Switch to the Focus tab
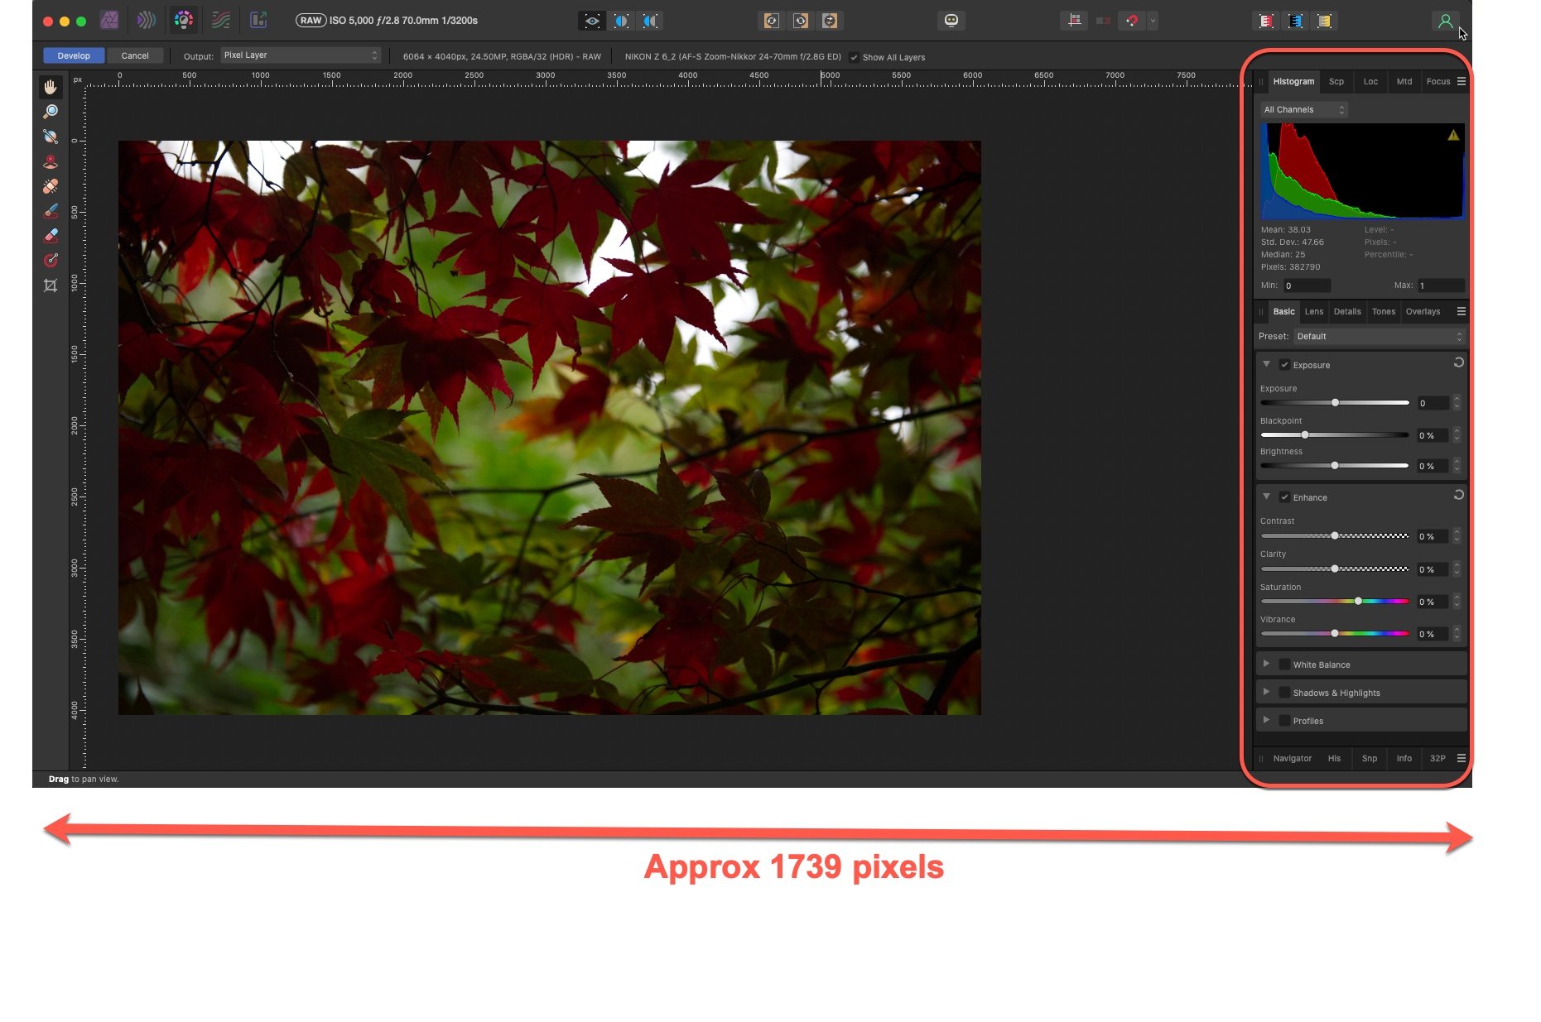Screen dimensions: 1541x1022 1437,81
